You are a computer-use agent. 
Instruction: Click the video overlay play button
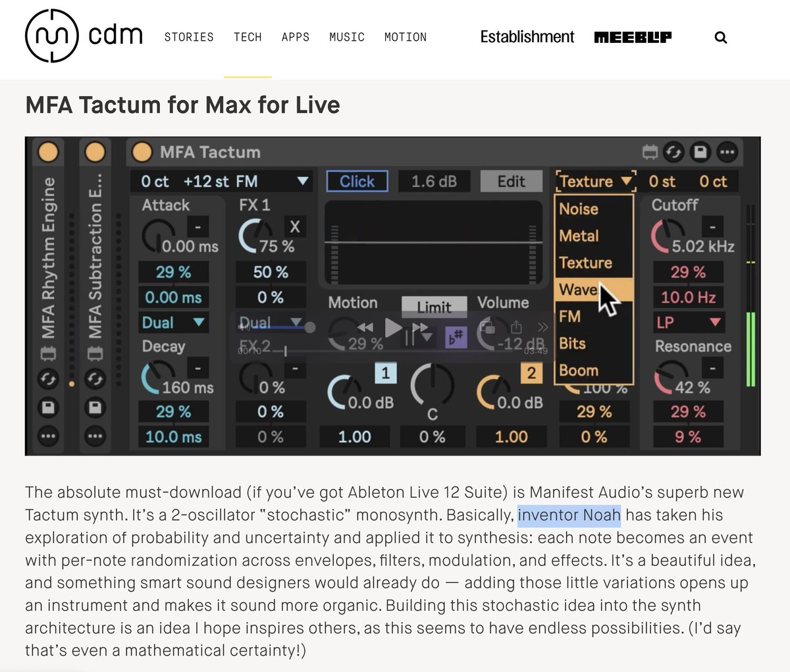(x=393, y=327)
